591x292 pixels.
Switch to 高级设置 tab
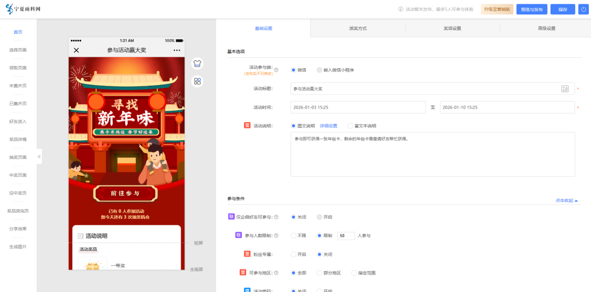pos(547,28)
